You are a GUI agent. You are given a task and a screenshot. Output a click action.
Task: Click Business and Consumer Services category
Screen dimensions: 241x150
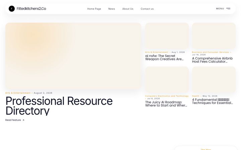click(211, 52)
